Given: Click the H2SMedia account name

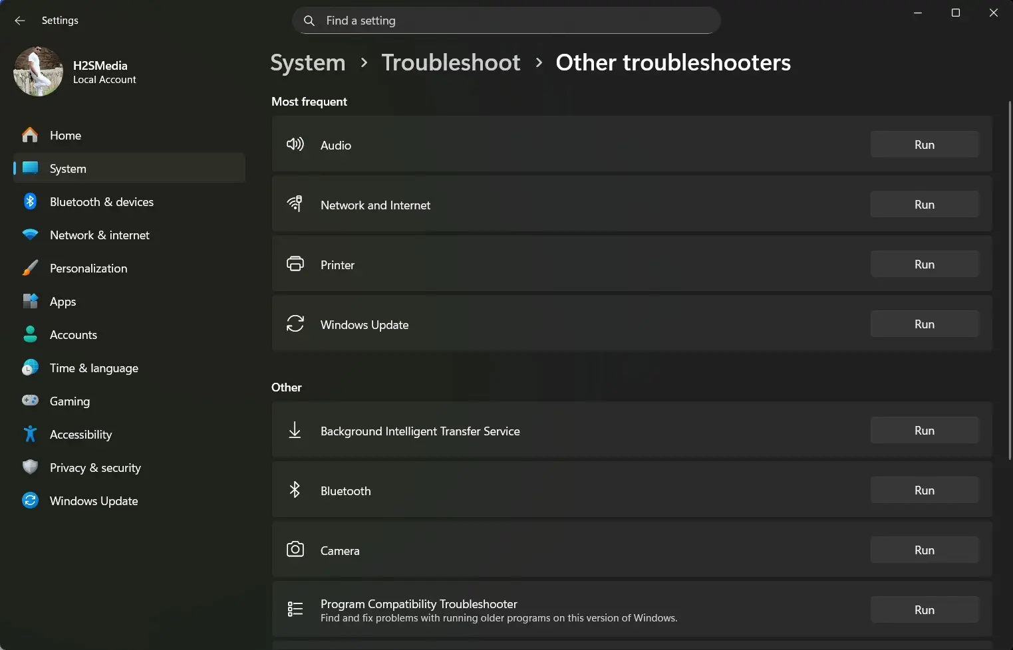Looking at the screenshot, I should pyautogui.click(x=100, y=65).
